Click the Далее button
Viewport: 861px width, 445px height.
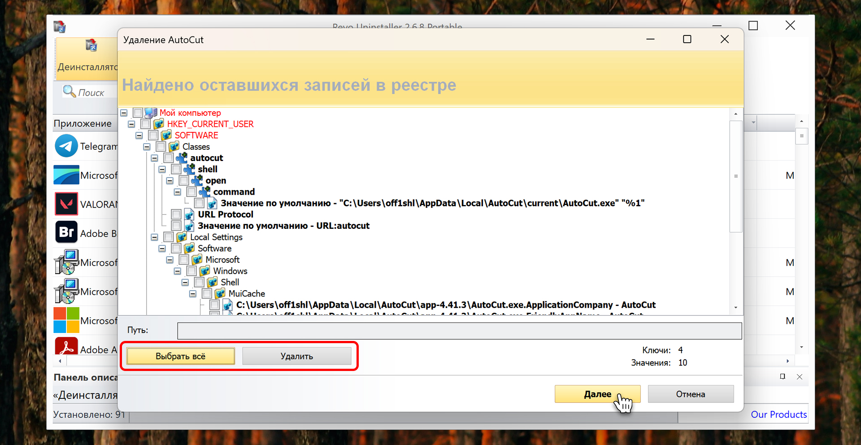point(597,394)
